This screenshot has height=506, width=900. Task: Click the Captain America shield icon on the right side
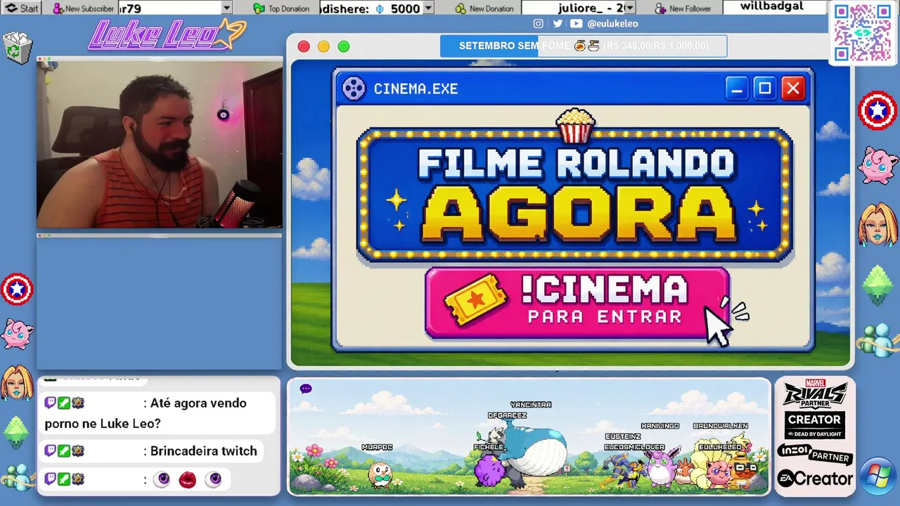point(877,111)
